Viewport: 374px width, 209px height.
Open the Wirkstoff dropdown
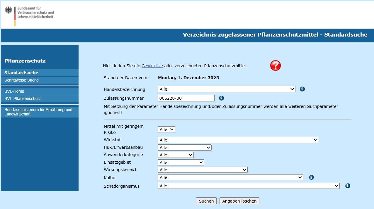pos(238,140)
